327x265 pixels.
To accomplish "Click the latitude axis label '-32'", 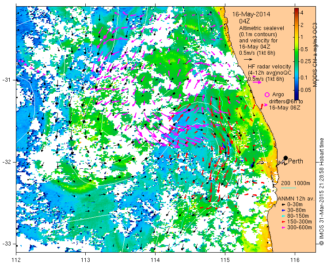I will pyautogui.click(x=6, y=162).
